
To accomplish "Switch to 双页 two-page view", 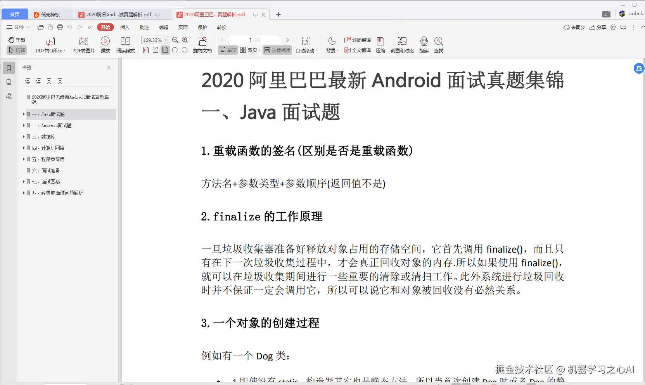I will [x=250, y=50].
